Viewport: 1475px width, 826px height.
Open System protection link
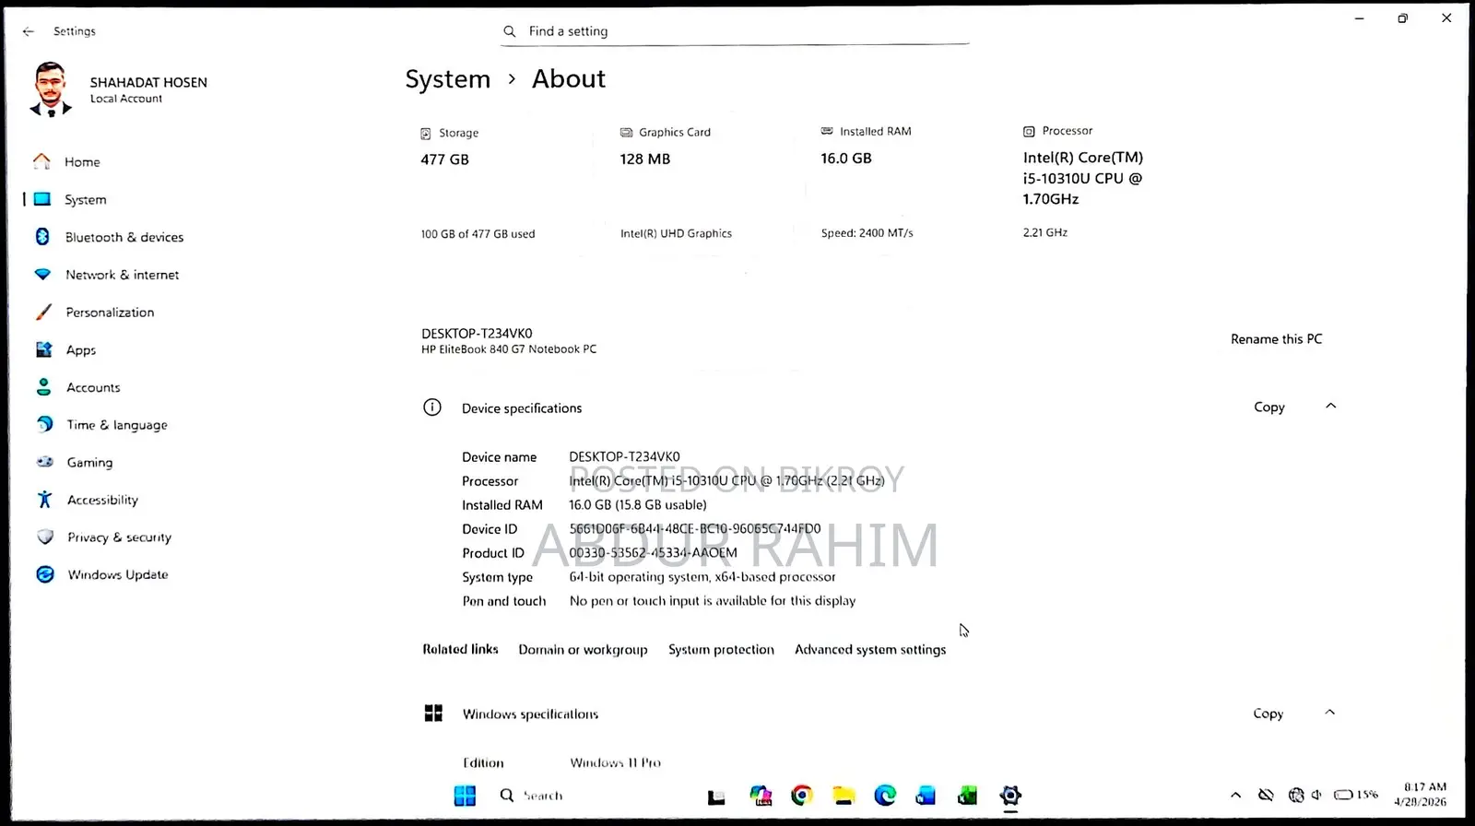721,650
